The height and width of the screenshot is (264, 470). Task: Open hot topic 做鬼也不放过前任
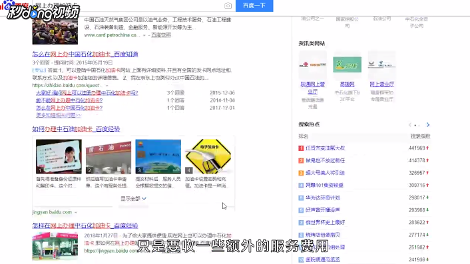tap(326, 160)
